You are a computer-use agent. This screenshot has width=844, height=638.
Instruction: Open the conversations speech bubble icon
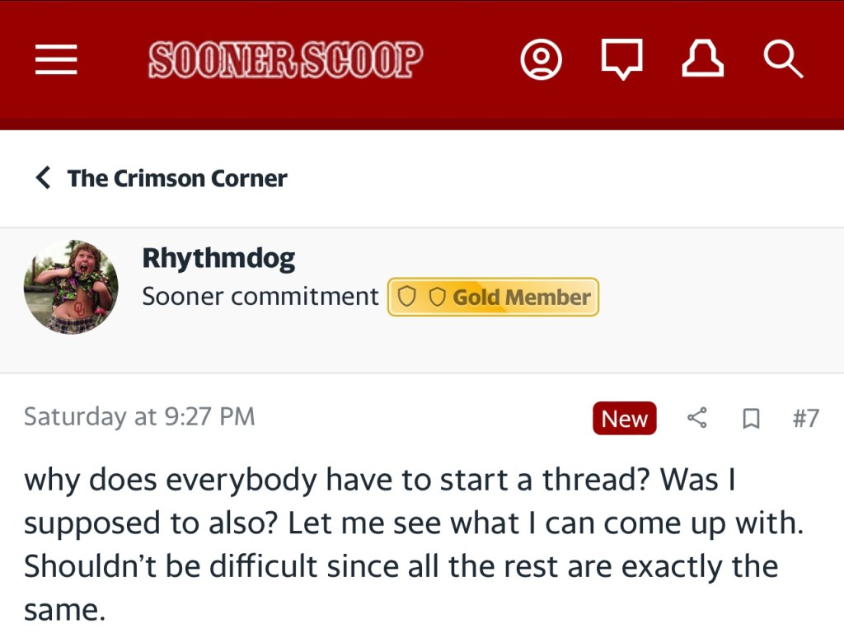pos(621,59)
